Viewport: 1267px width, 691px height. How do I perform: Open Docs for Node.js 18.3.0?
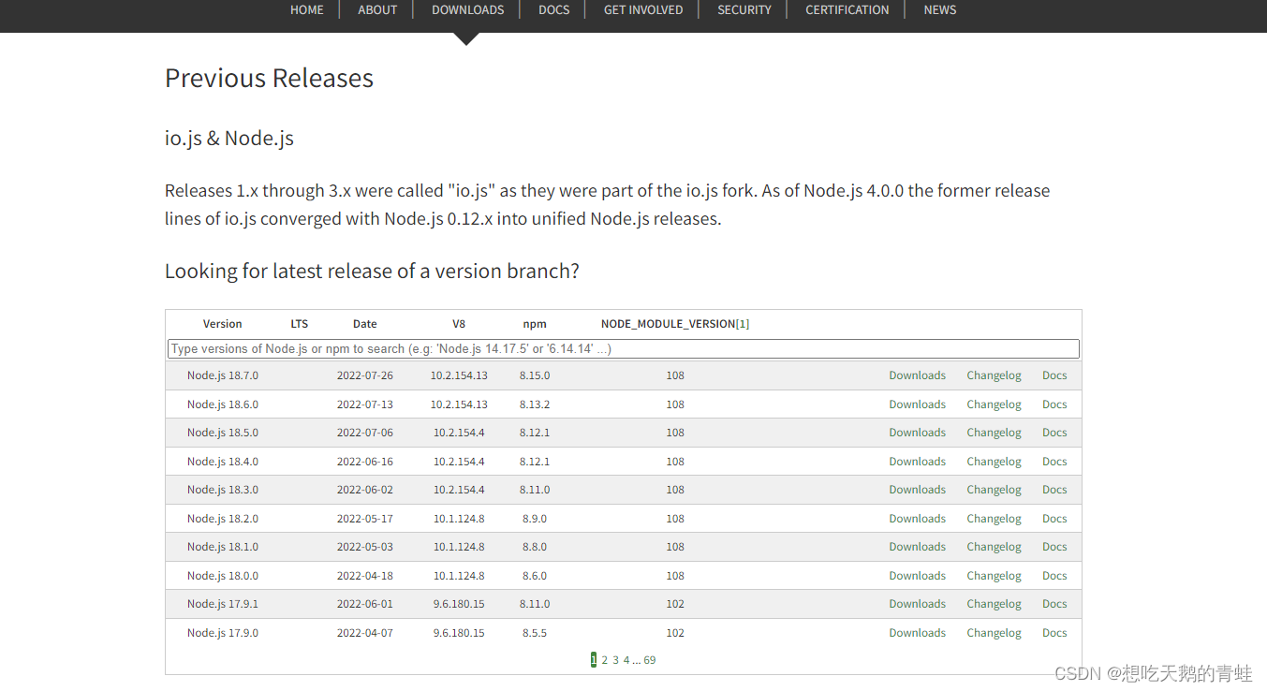1054,490
